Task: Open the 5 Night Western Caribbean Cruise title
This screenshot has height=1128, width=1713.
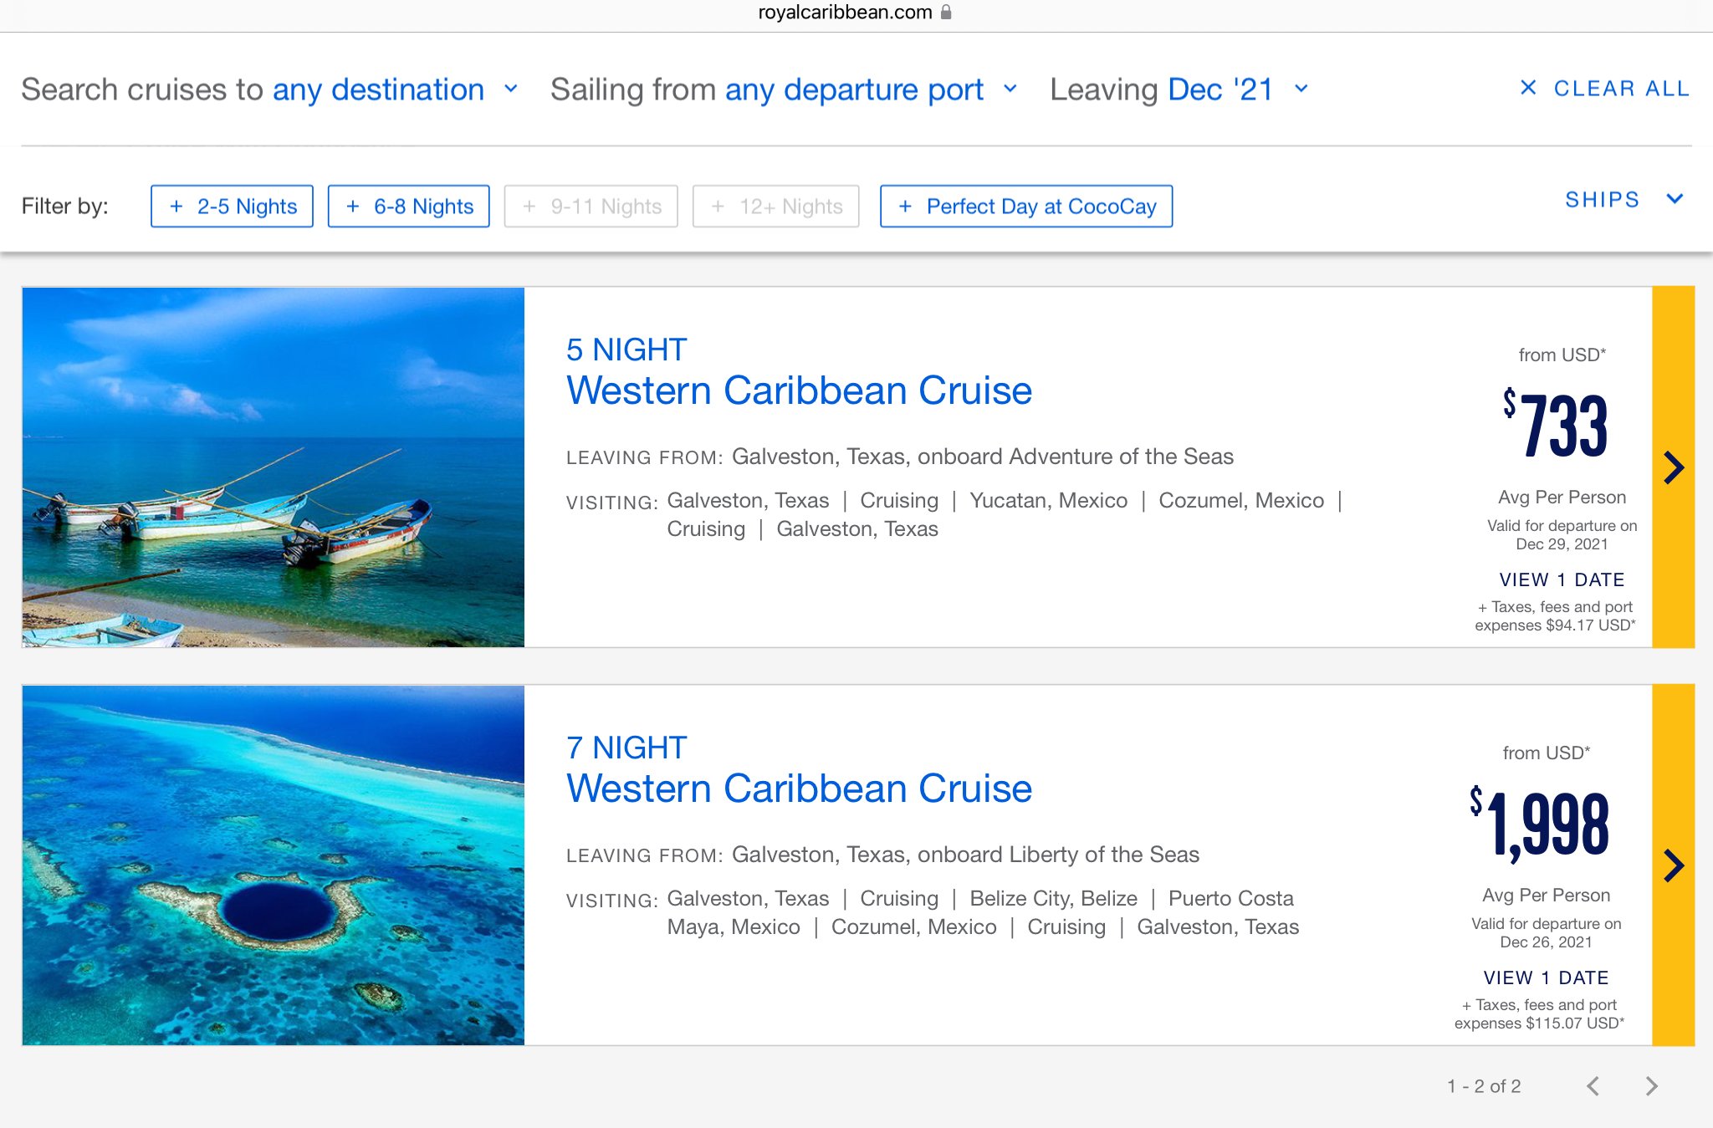Action: click(799, 372)
